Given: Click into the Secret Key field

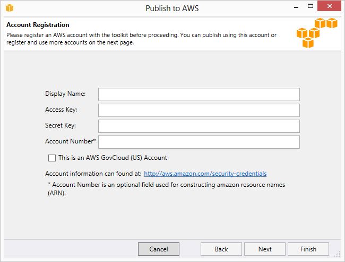Looking at the screenshot, I should click(199, 126).
